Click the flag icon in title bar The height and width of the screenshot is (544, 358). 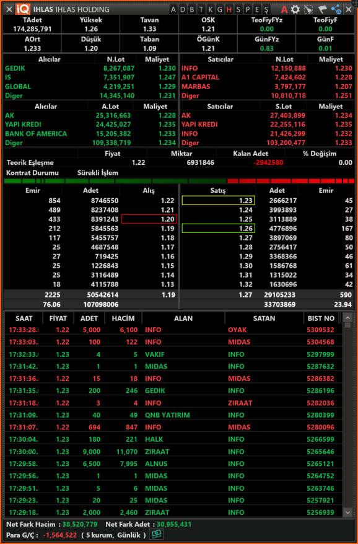(322, 9)
